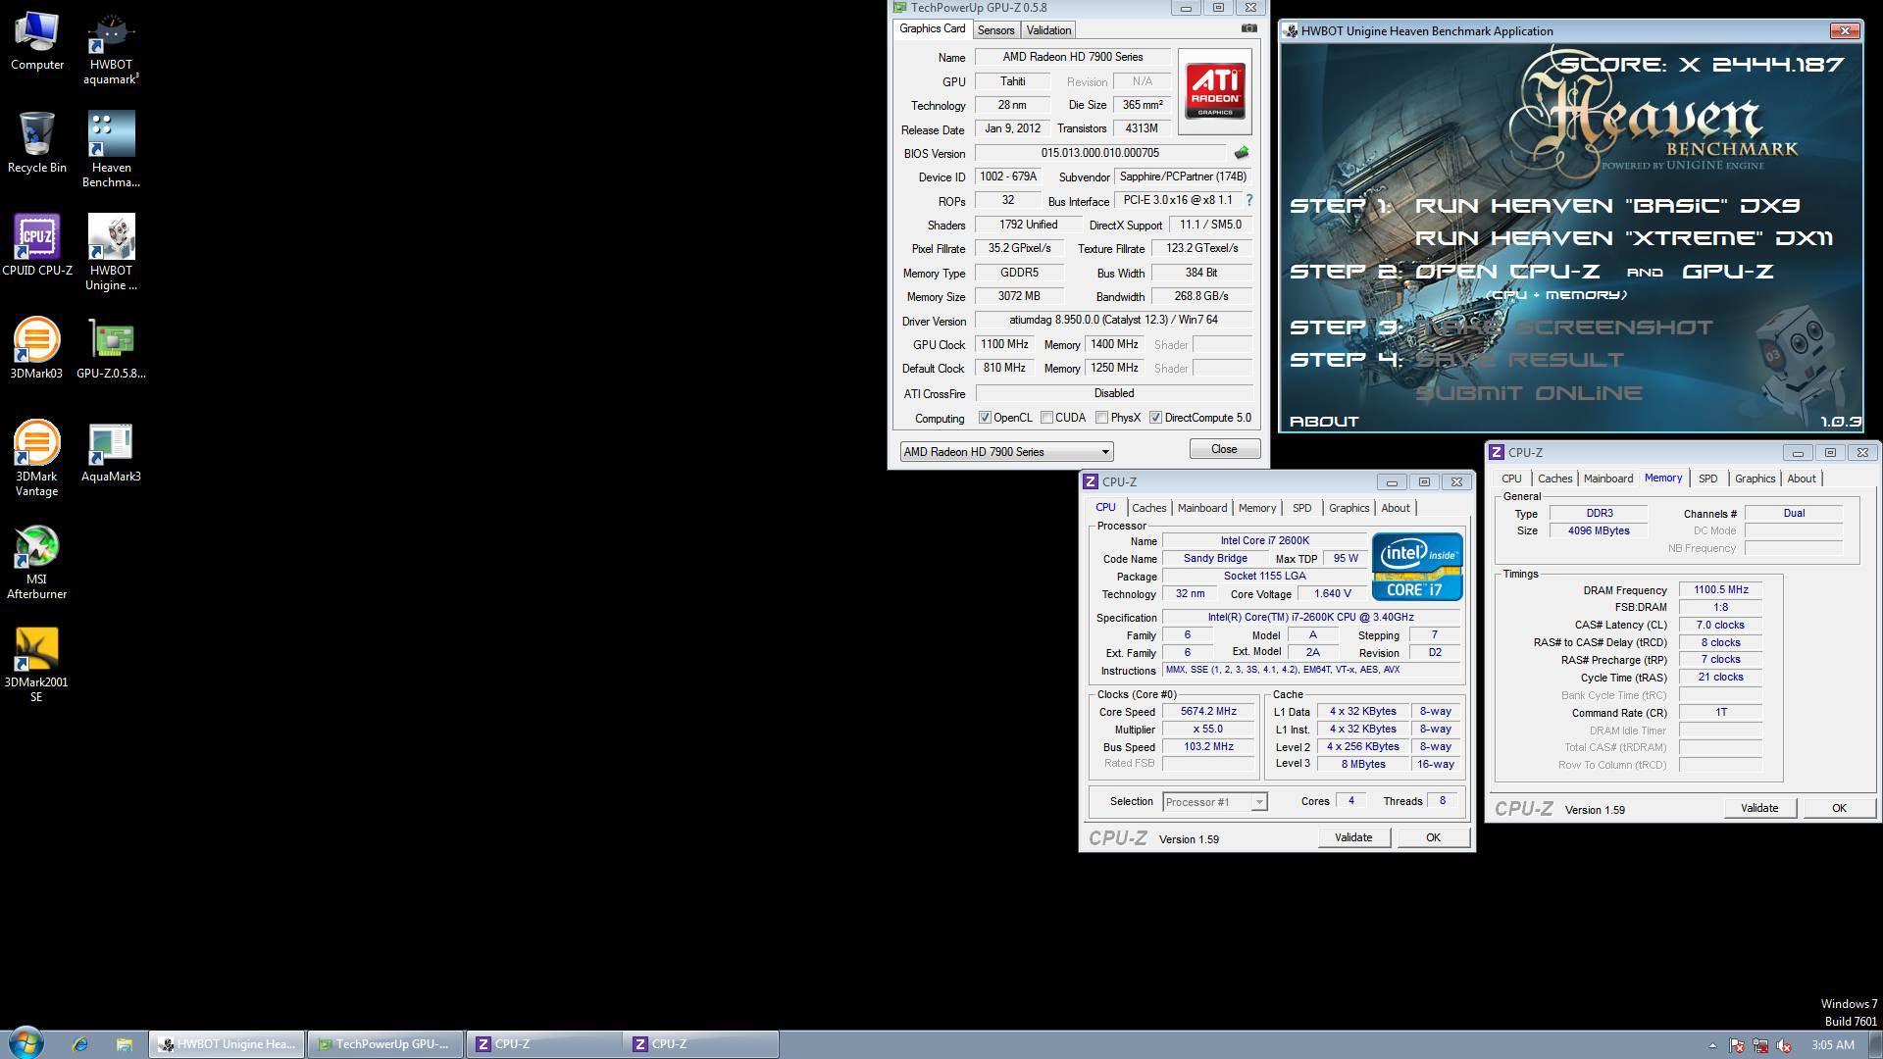
Task: Click Validate in the CPU-Z CPU window
Action: pyautogui.click(x=1352, y=837)
